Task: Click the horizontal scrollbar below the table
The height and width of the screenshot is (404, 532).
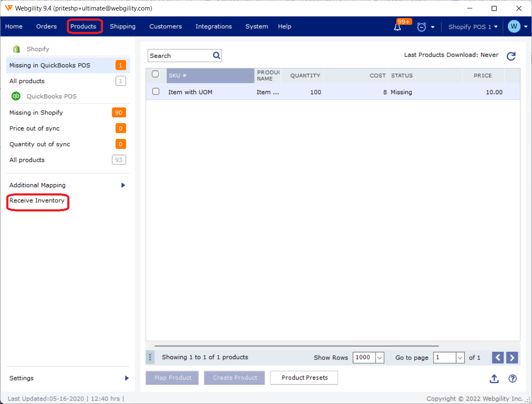Action: (x=296, y=346)
